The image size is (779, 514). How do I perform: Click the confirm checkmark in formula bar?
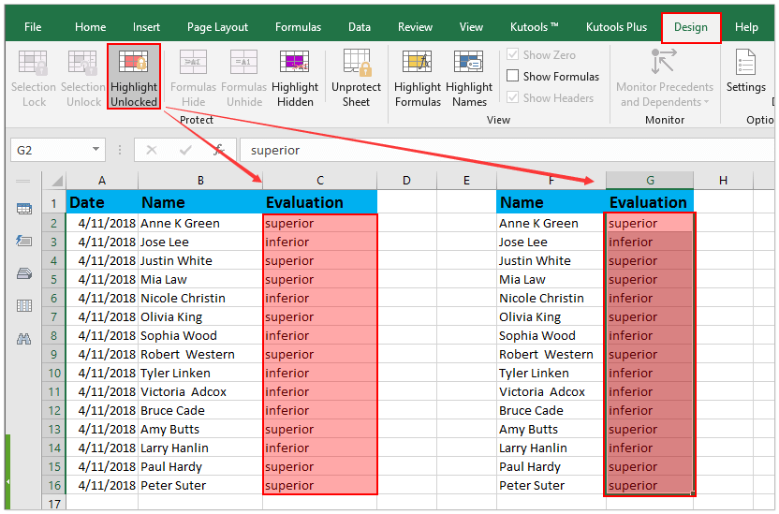pyautogui.click(x=185, y=150)
